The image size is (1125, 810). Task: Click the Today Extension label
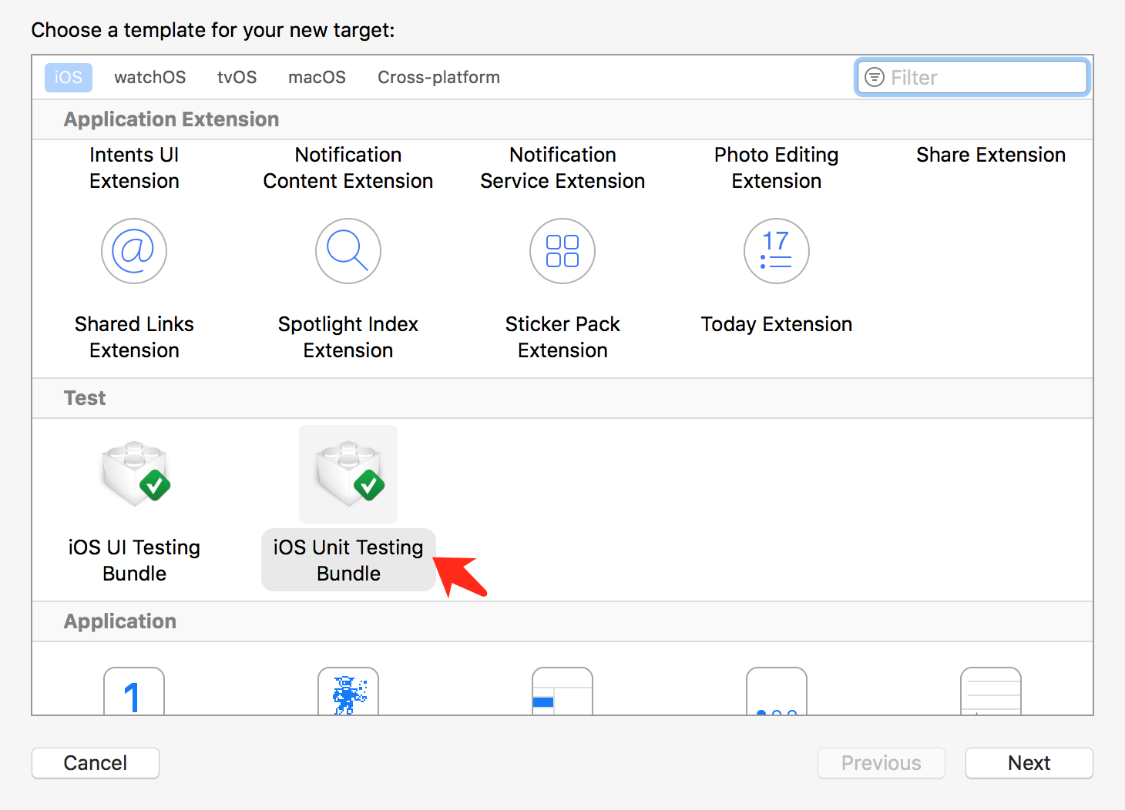pyautogui.click(x=777, y=324)
